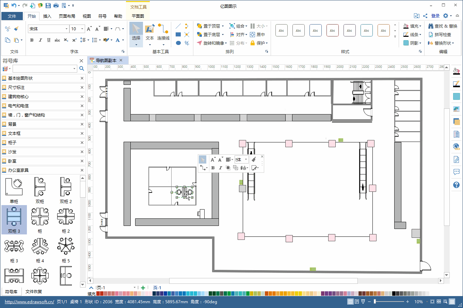The width and height of the screenshot is (463, 308).
Task: Click the zoom slider in status bar
Action: point(375,302)
